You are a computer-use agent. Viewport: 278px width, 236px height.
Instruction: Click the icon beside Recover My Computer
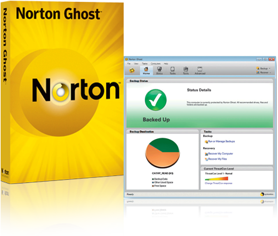pos(206,154)
